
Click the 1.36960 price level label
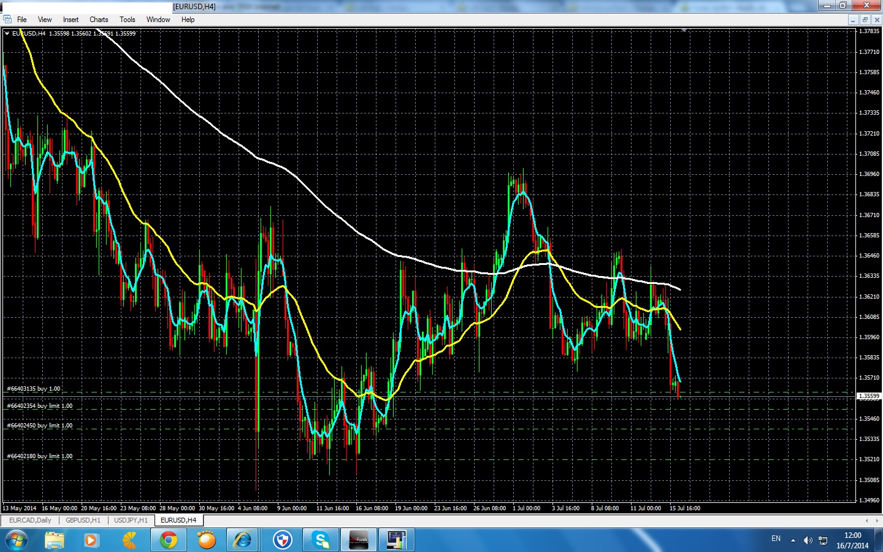point(870,174)
